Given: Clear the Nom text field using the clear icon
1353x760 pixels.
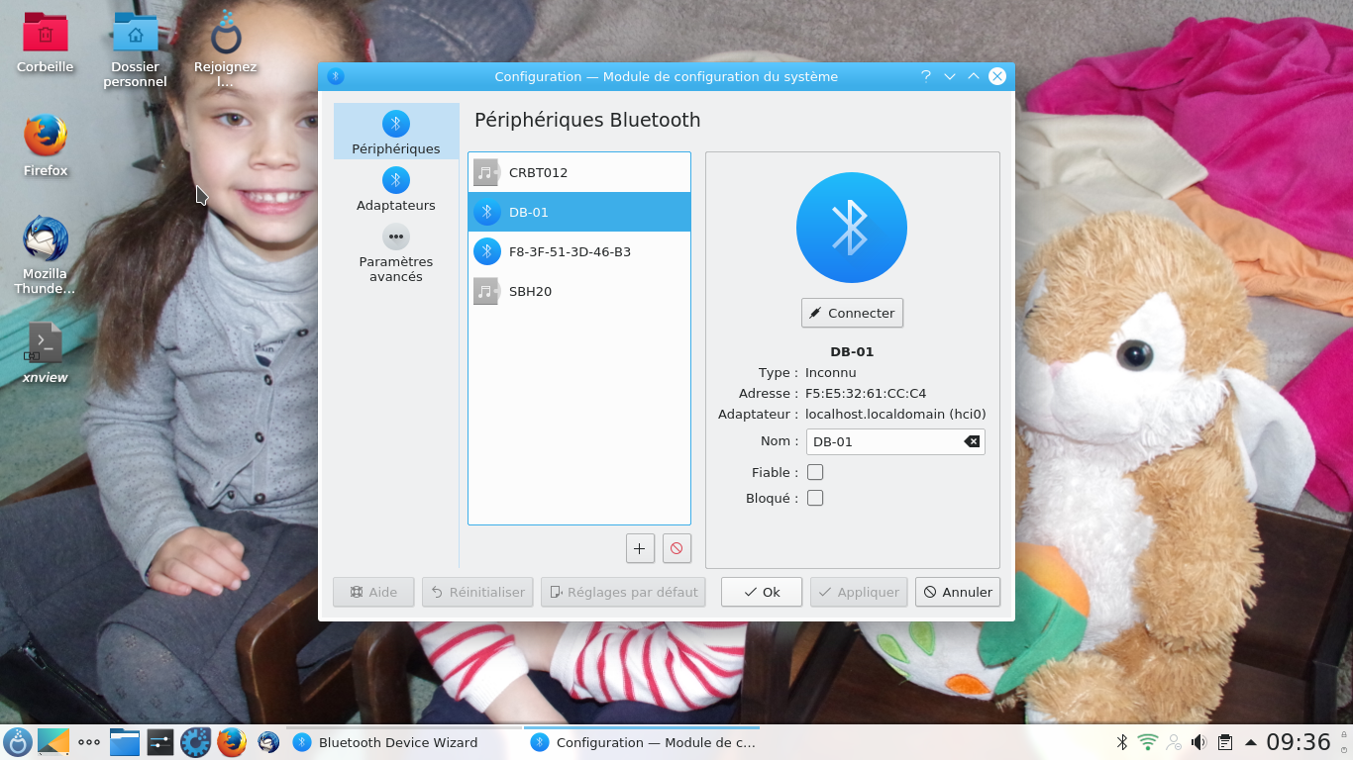Looking at the screenshot, I should coord(972,441).
